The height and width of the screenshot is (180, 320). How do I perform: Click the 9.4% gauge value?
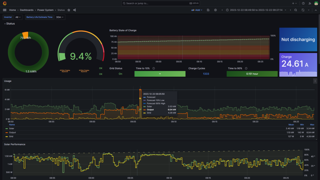point(81,57)
